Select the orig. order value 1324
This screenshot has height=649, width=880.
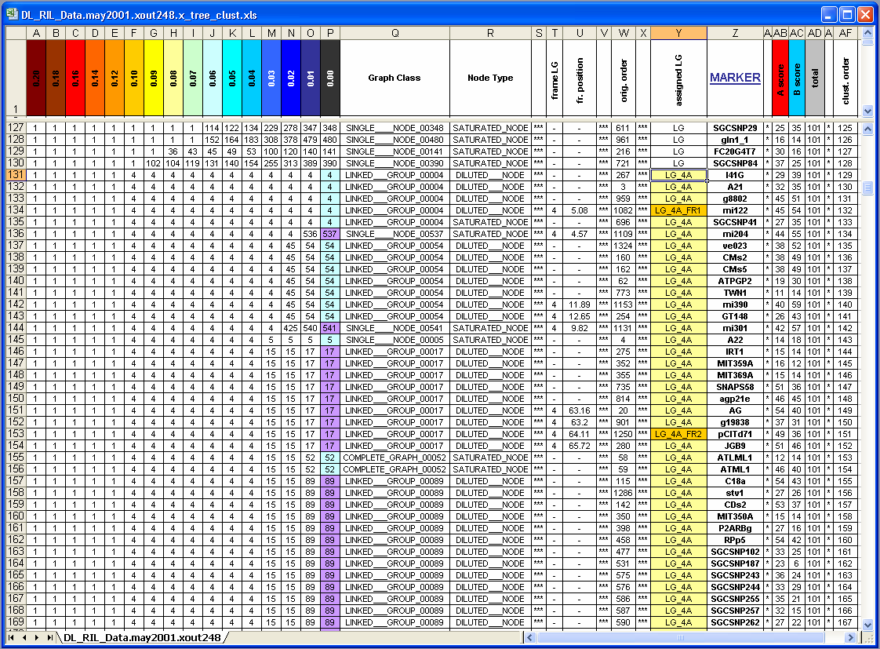624,246
